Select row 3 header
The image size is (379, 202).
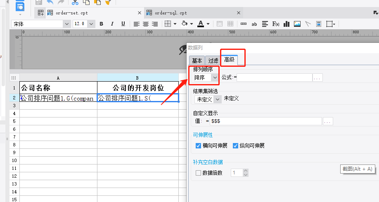pos(14,106)
